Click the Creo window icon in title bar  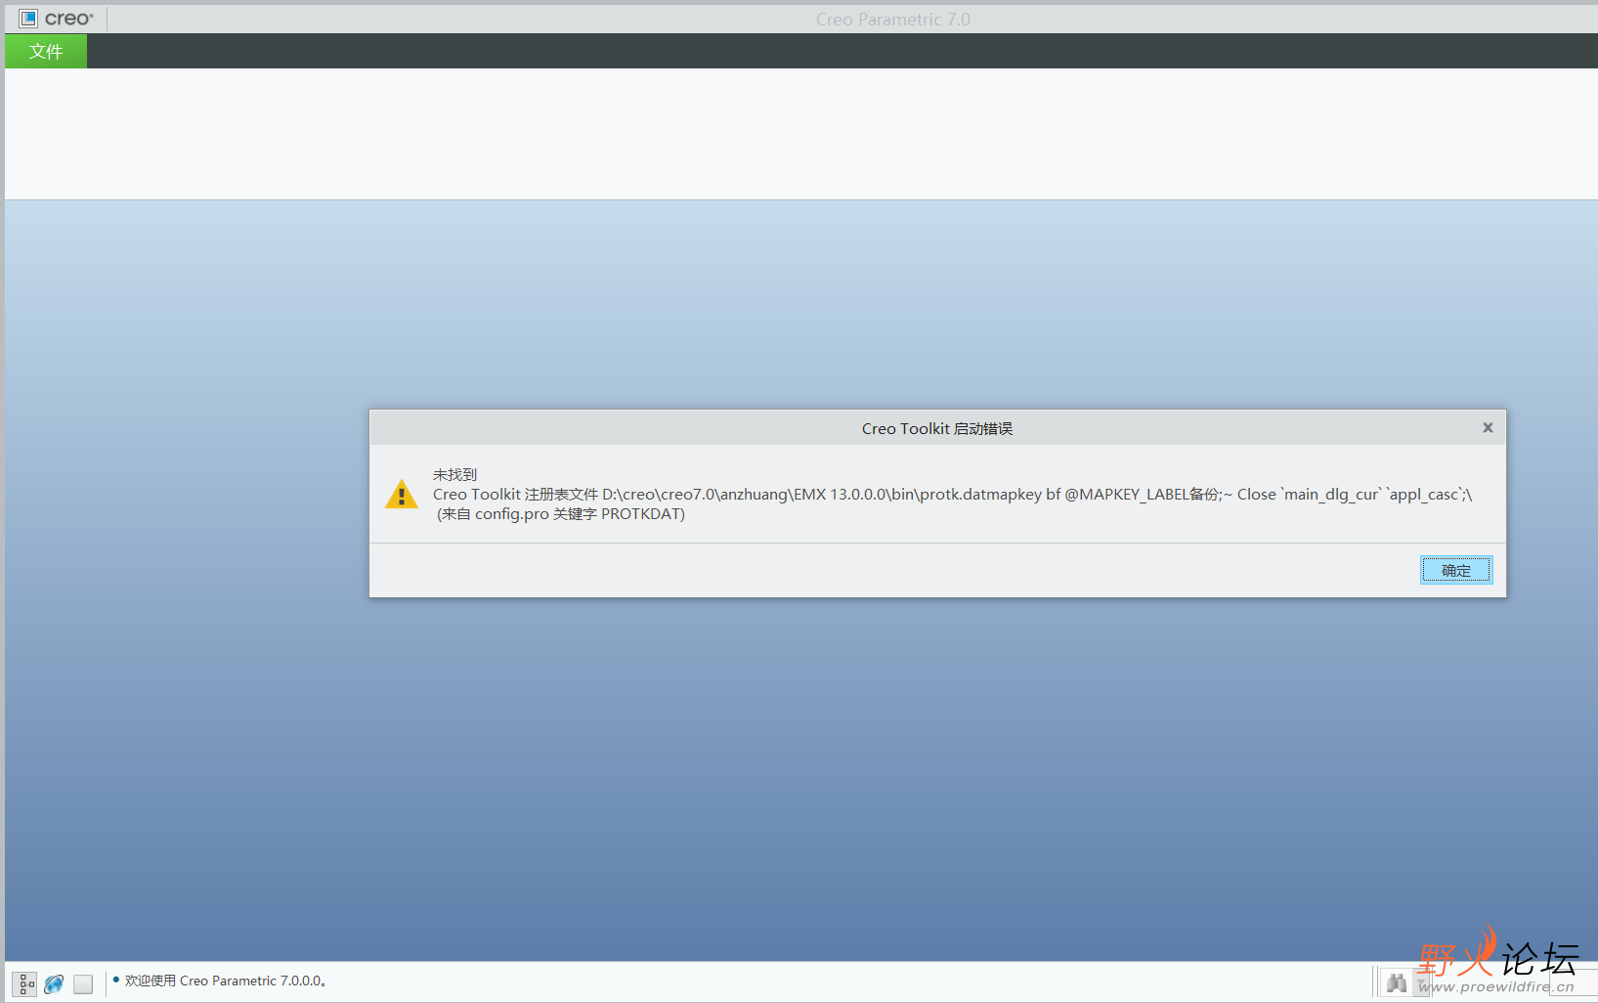(28, 18)
